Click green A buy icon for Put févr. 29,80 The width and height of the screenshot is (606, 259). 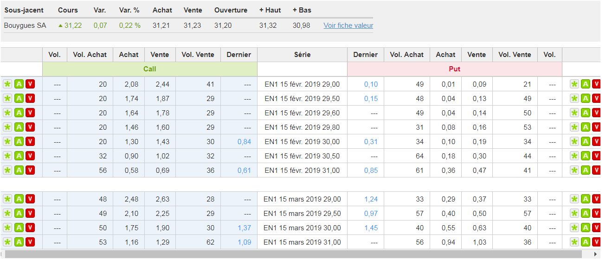coord(586,127)
